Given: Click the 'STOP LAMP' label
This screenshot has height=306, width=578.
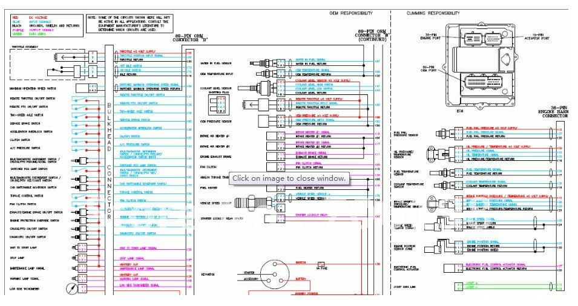Looking at the screenshot, I should pyautogui.click(x=16, y=258).
